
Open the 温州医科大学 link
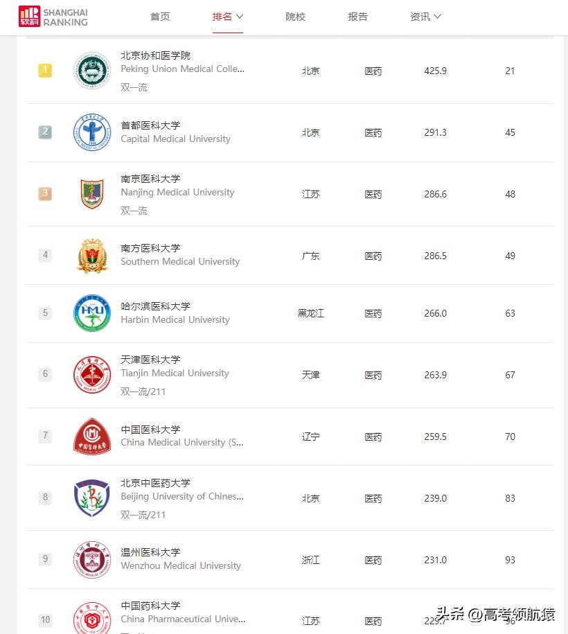(x=150, y=552)
